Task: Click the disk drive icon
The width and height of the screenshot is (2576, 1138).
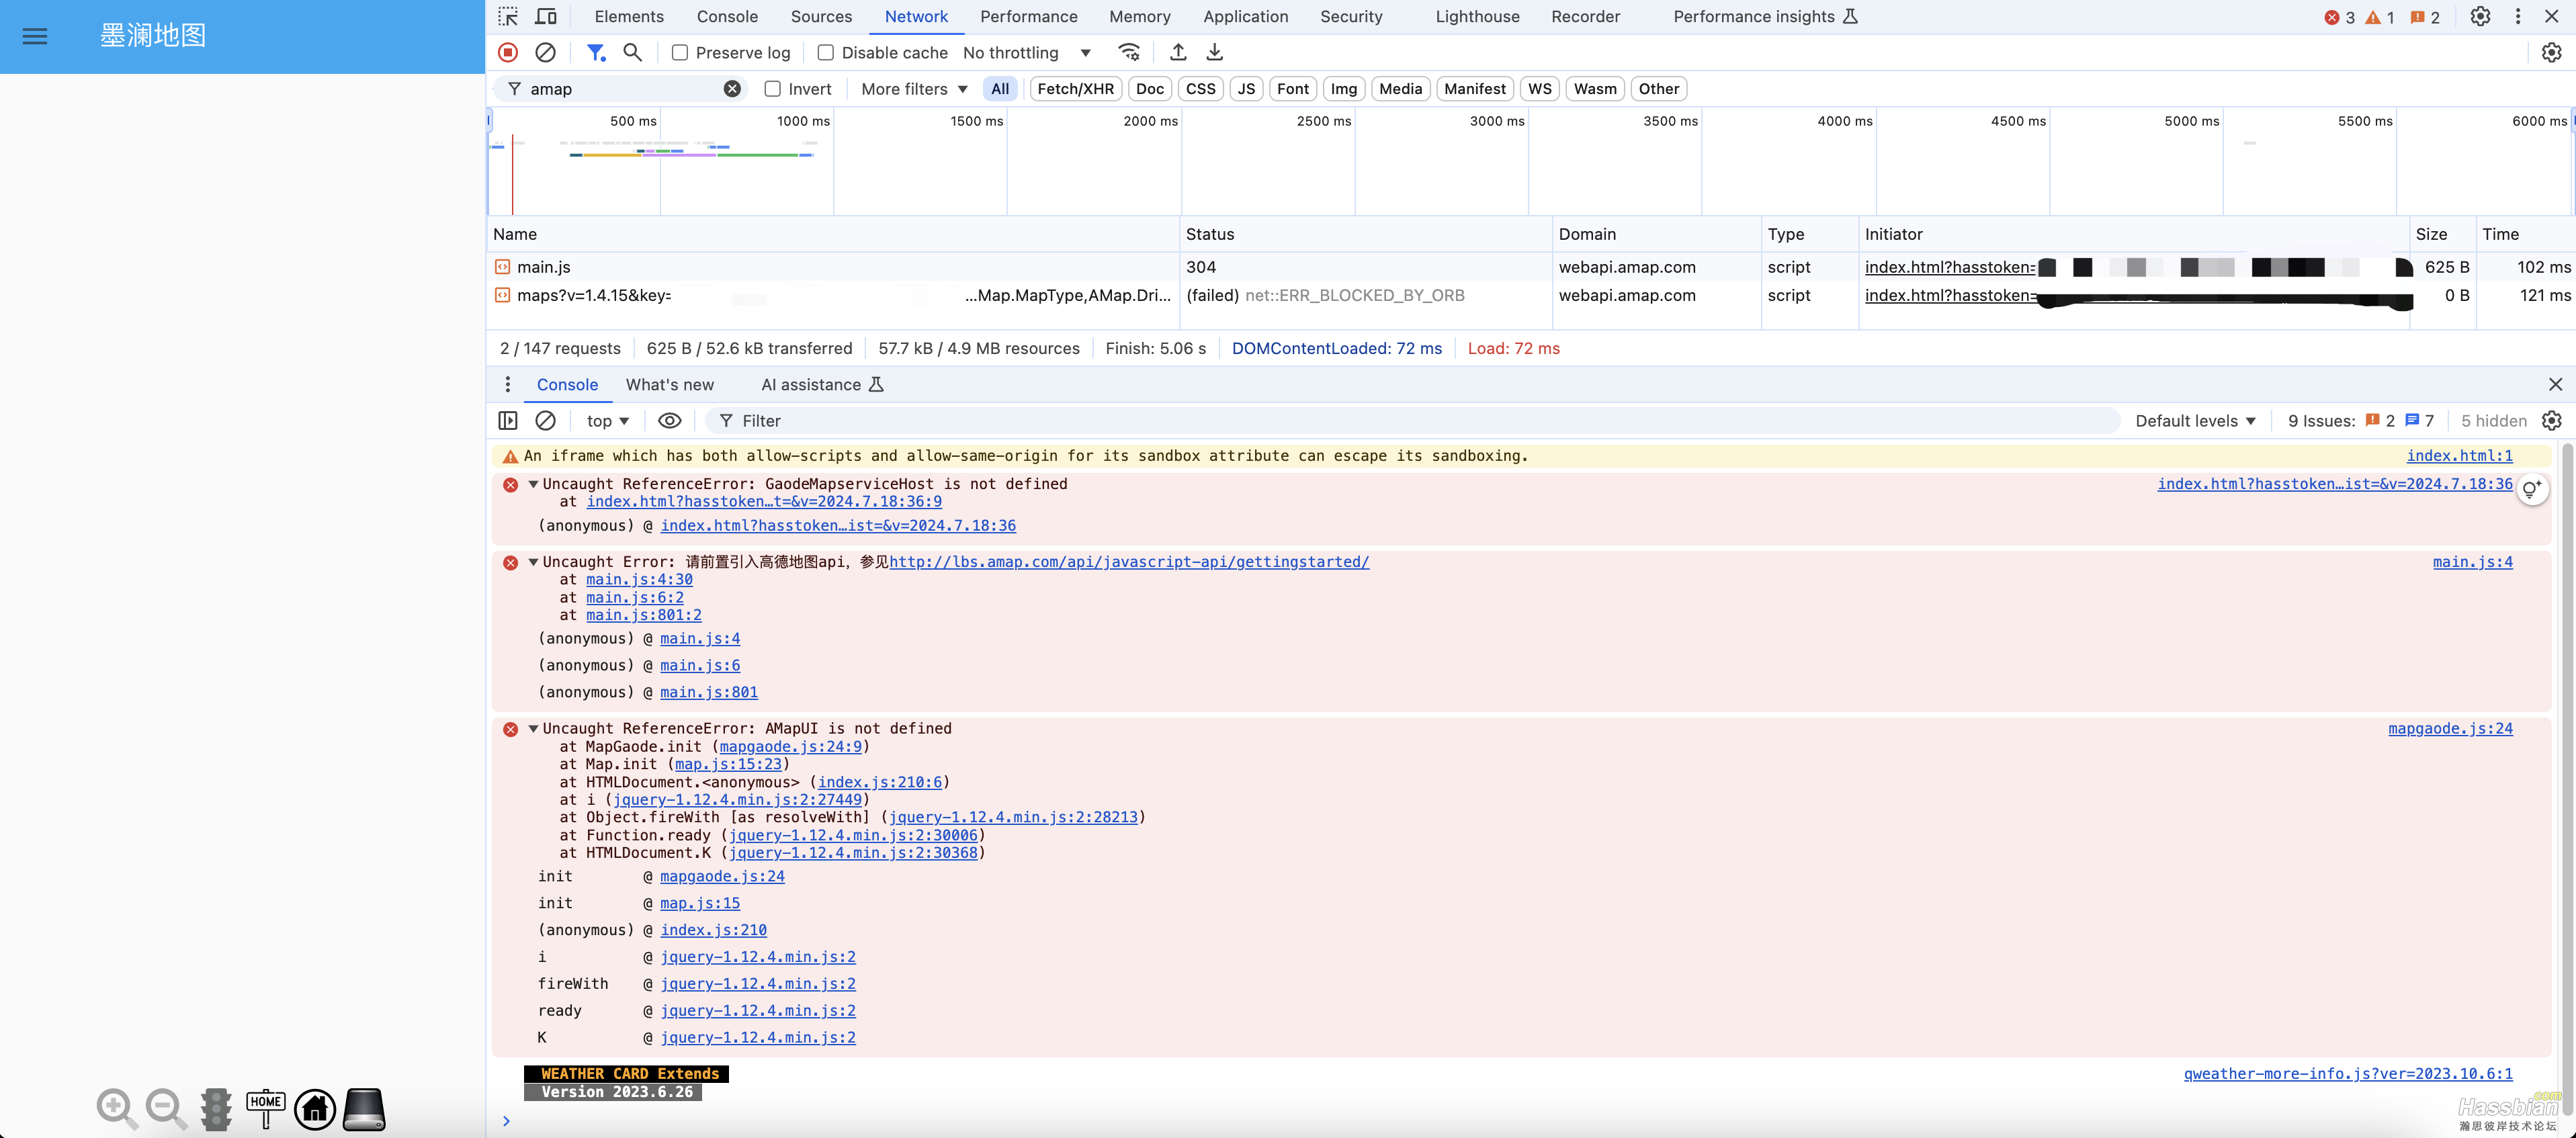Action: point(364,1109)
